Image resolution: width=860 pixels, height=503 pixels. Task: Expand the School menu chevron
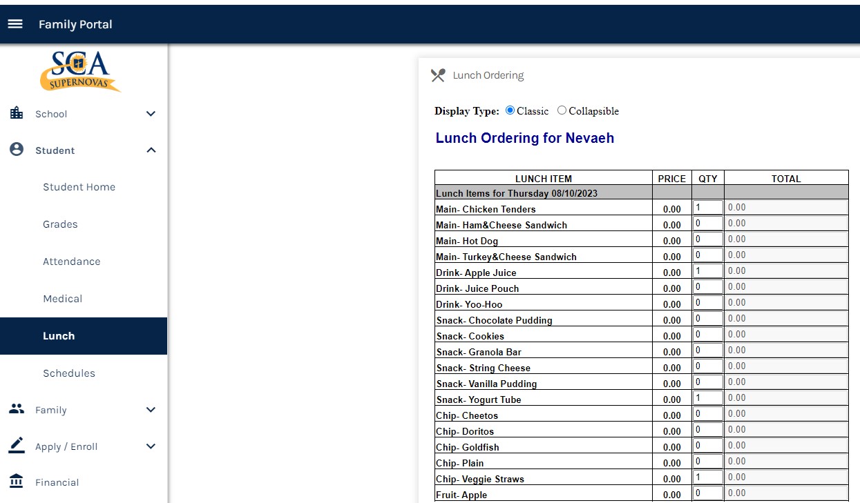point(151,114)
